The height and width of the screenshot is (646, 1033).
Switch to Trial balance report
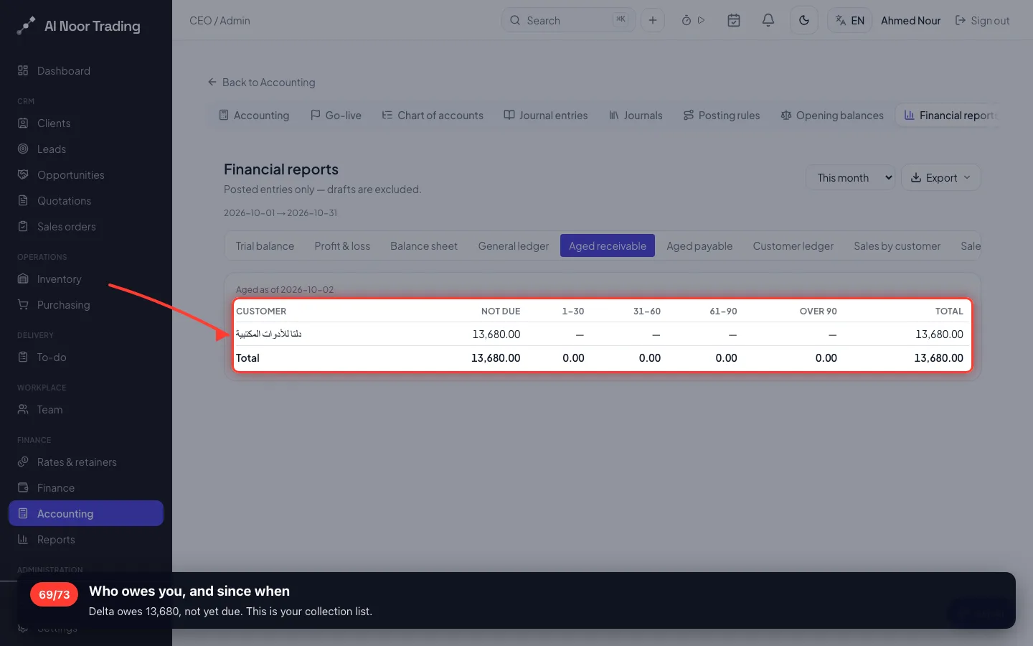265,245
